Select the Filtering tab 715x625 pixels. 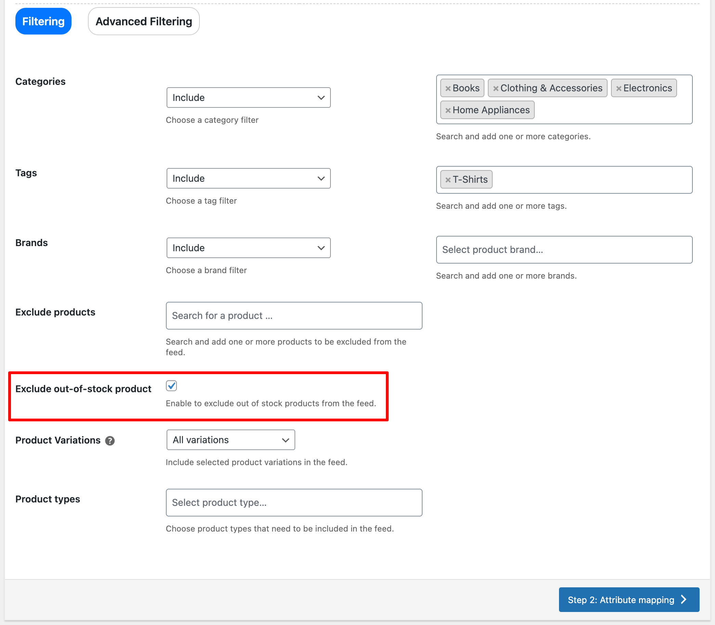coord(43,21)
